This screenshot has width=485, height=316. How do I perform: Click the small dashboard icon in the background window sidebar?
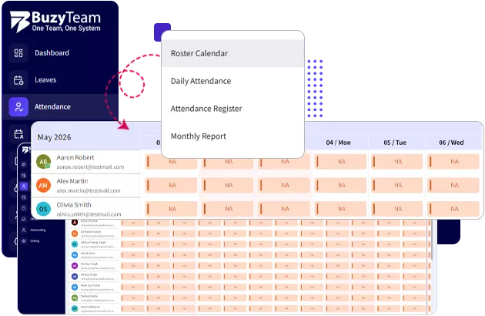coord(24,164)
